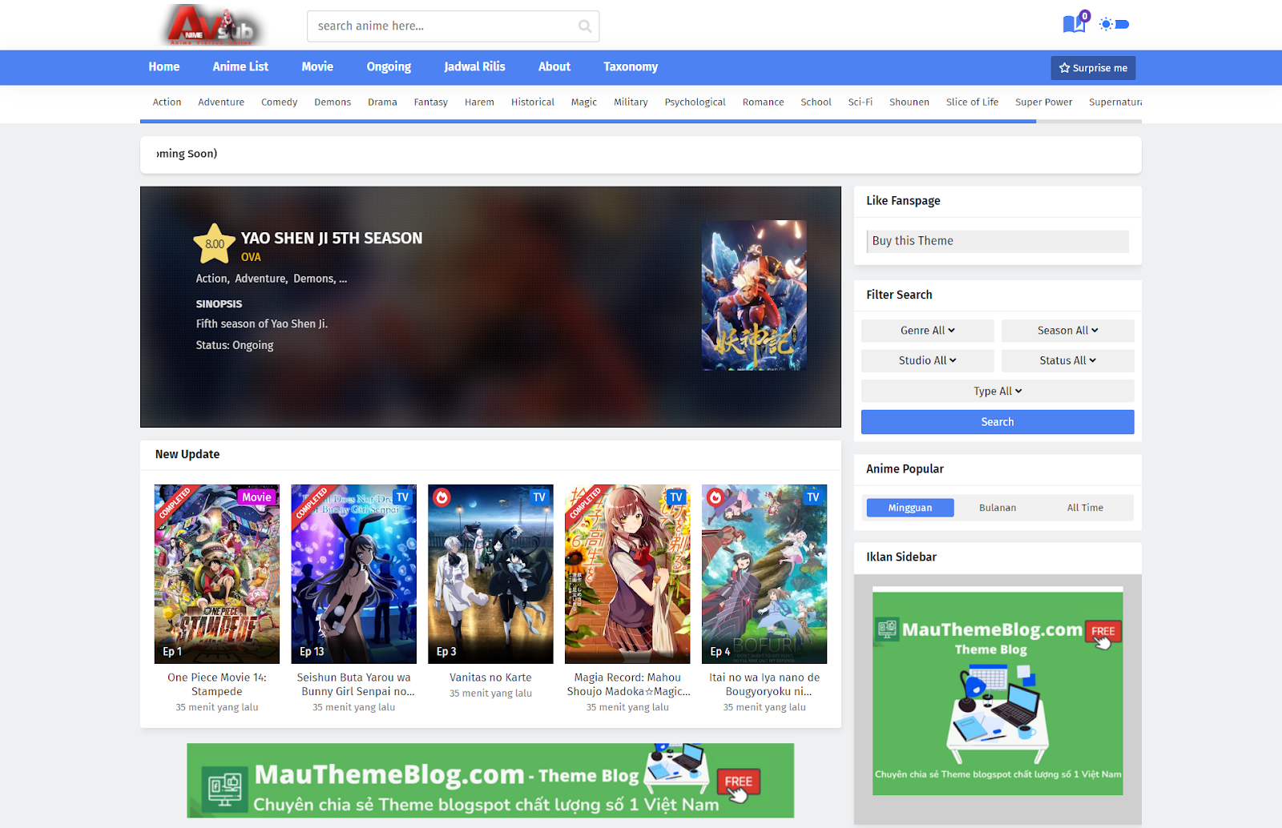
Task: Open the Seishun Buta Yarou poster thumbnail
Action: tap(353, 574)
